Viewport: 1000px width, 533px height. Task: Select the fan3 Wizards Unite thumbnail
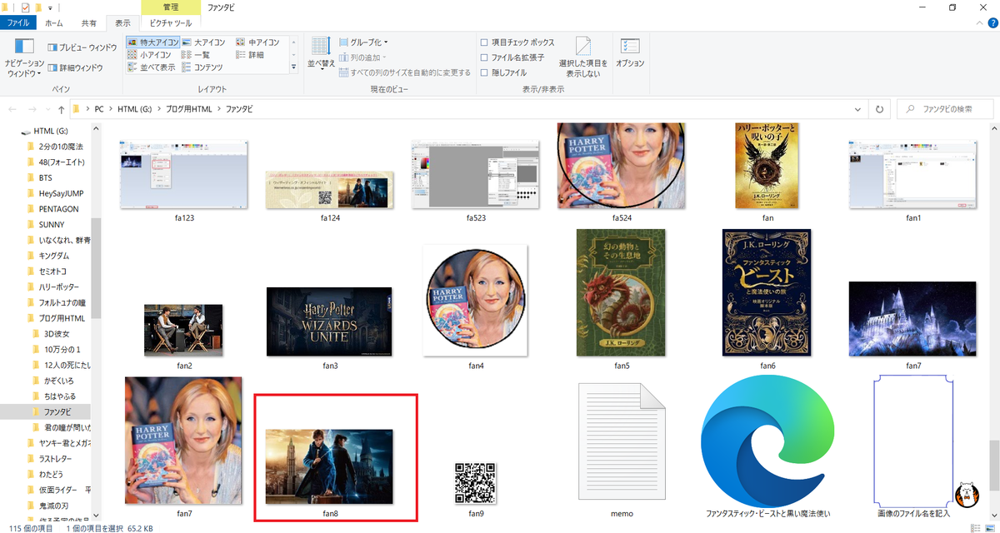(x=329, y=322)
